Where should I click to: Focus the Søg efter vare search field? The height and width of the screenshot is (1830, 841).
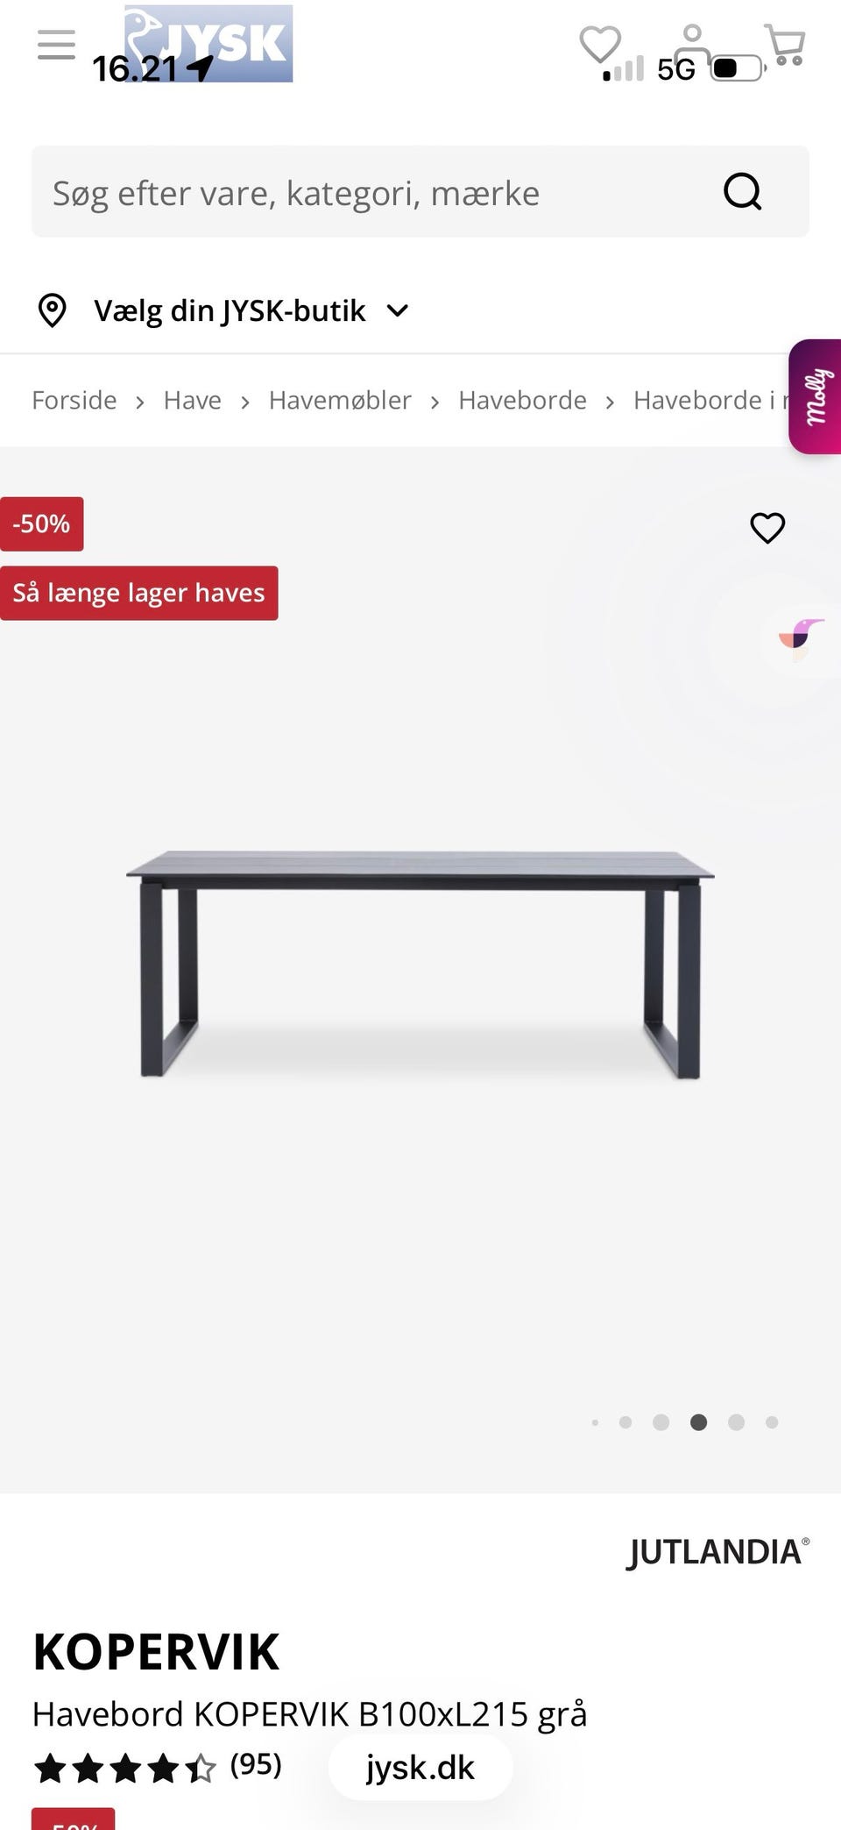[377, 192]
